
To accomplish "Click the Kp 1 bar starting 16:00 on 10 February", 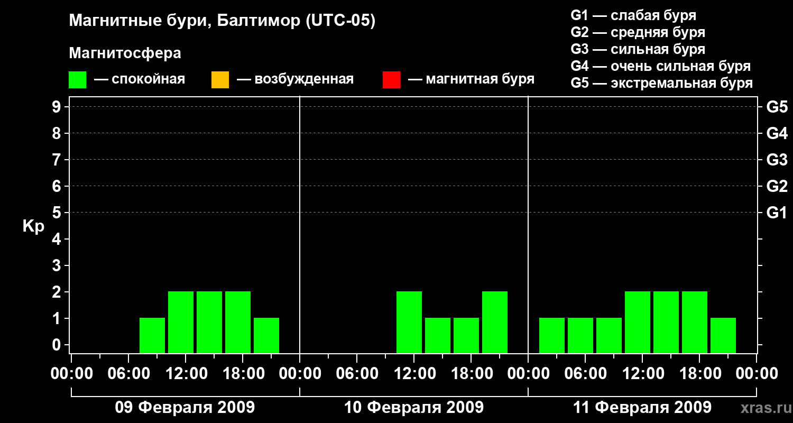I will point(466,335).
